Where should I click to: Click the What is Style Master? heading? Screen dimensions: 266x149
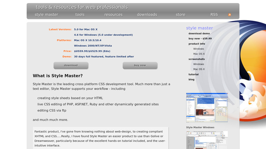[58, 76]
